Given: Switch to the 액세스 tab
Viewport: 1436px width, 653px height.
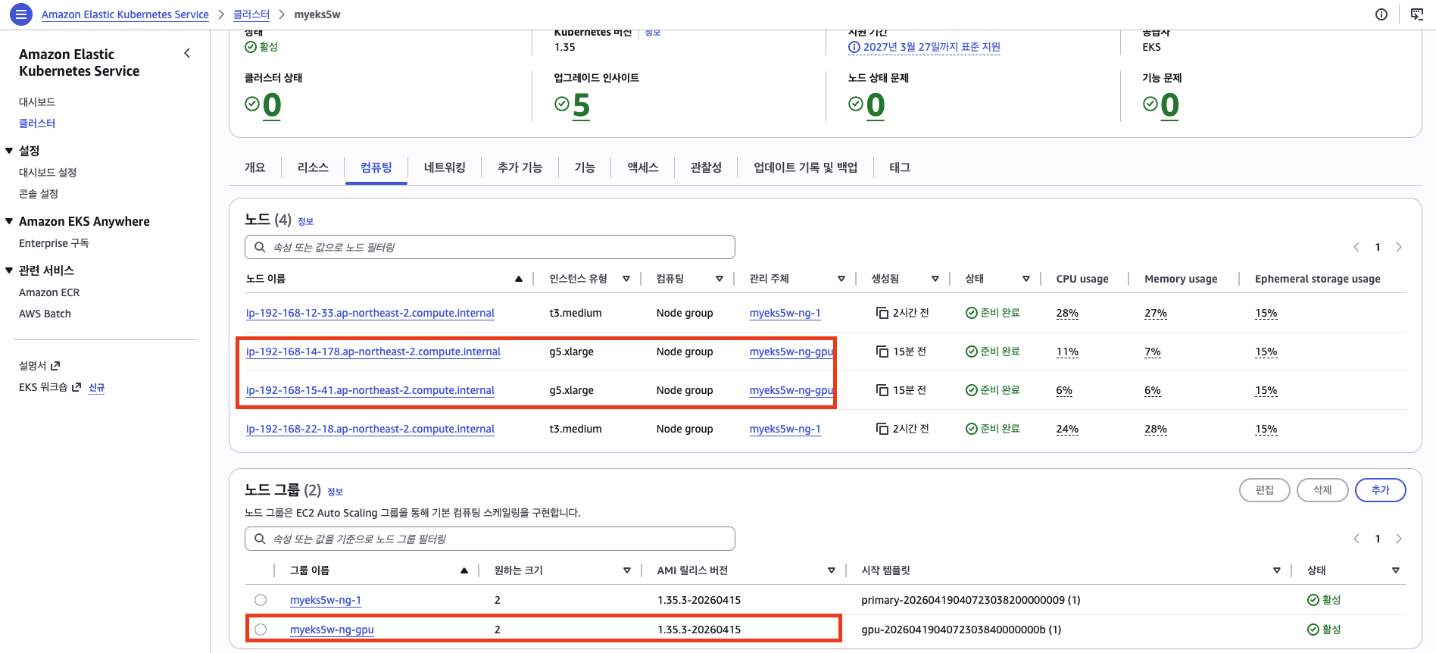Looking at the screenshot, I should (643, 167).
